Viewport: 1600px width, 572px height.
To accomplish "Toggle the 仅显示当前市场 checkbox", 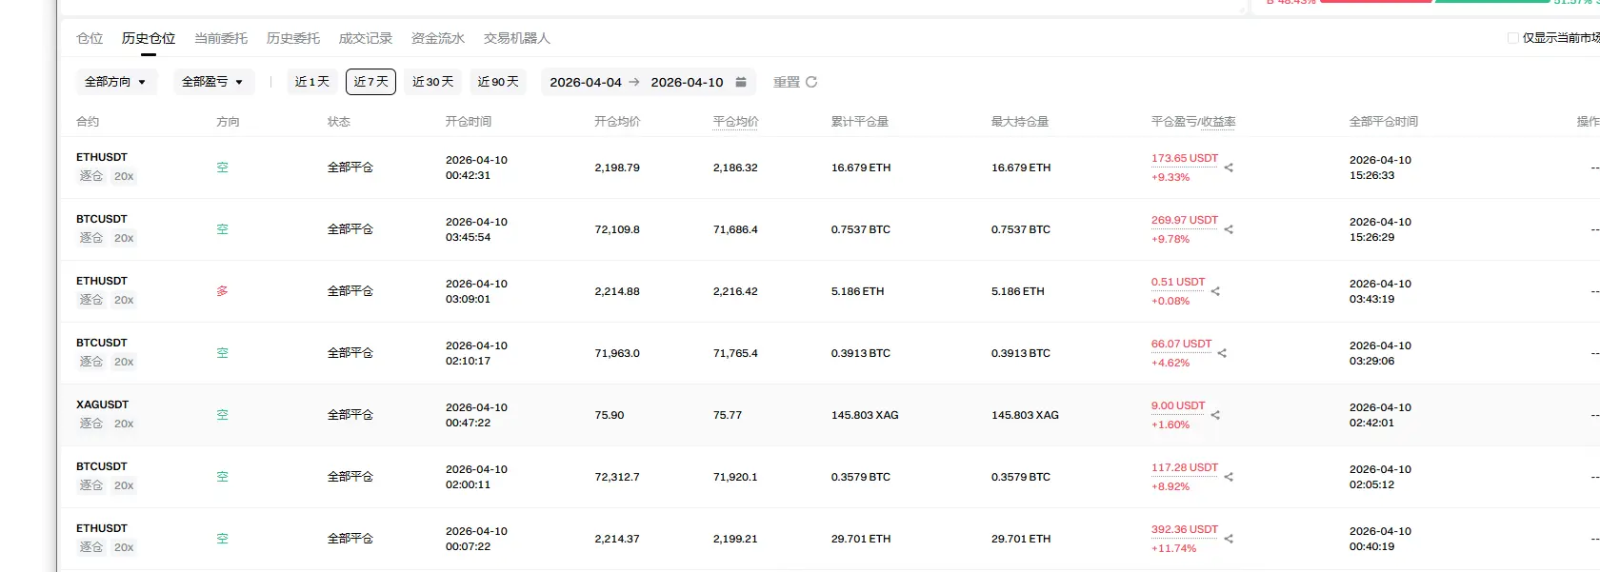I will coord(1513,38).
